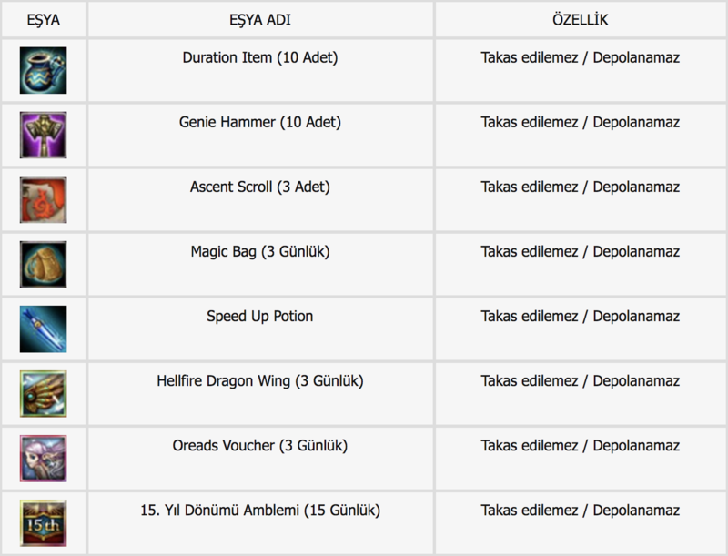Click the Ascent Scroll (3 Adet) name

[260, 187]
